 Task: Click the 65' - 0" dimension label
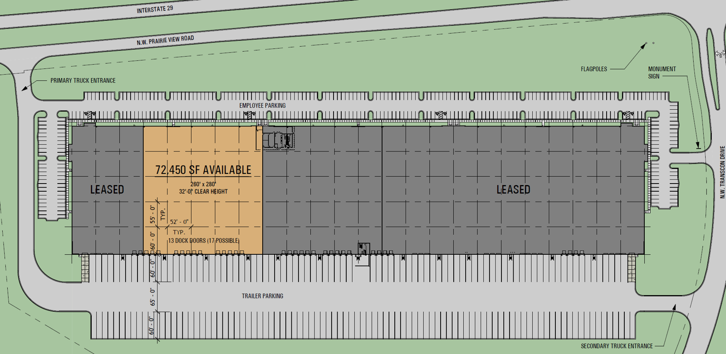[x=153, y=296]
